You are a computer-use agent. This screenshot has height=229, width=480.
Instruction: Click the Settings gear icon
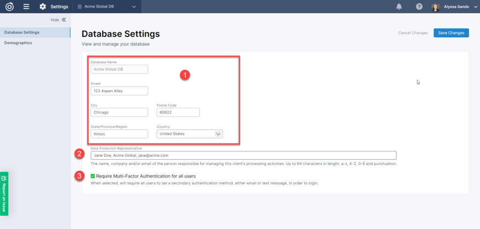click(43, 7)
